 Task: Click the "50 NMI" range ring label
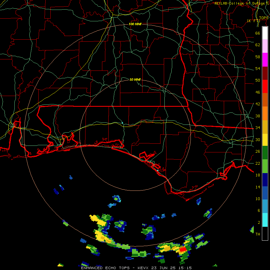tap(135, 79)
